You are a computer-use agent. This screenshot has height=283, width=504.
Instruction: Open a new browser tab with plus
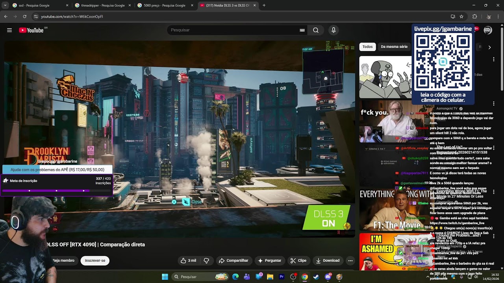(x=264, y=6)
